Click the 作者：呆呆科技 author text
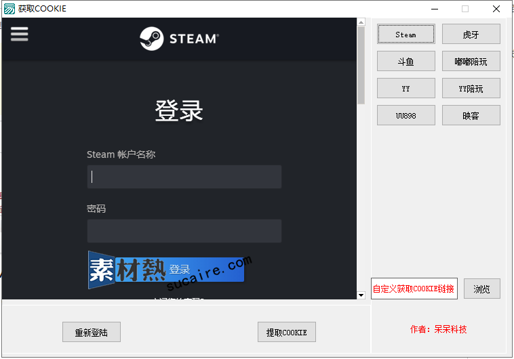 pos(438,329)
